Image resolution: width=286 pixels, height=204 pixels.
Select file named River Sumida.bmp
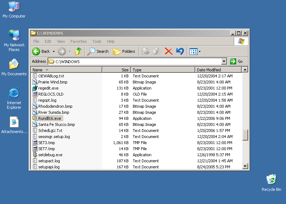(54, 112)
